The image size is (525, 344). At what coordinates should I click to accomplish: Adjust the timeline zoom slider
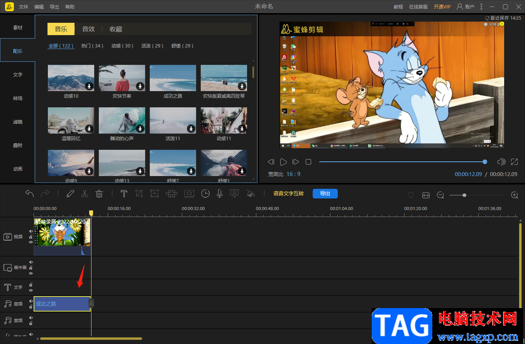[x=477, y=195]
